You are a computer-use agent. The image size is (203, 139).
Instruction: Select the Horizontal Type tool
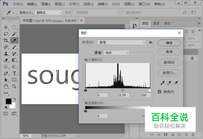click(x=14, y=73)
